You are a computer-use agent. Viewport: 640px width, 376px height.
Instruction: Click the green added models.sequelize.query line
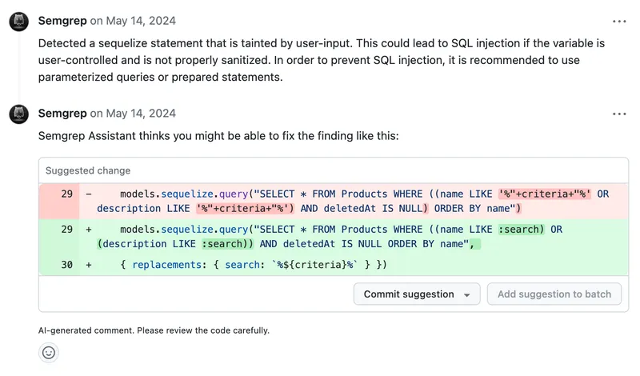click(x=320, y=236)
